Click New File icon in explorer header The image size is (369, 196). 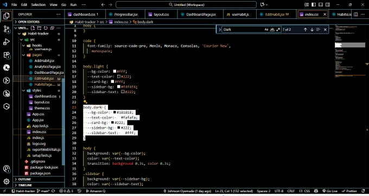[x=33, y=28]
